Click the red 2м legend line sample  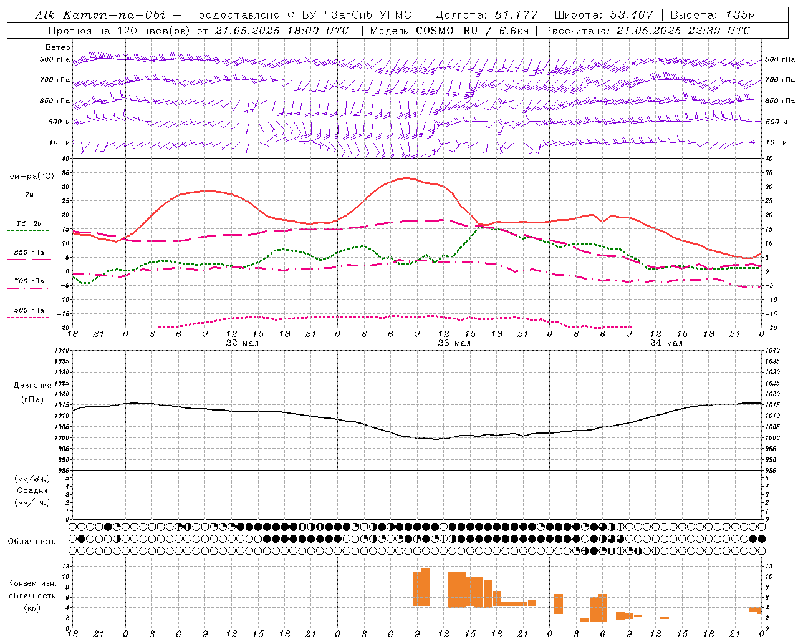tap(29, 202)
